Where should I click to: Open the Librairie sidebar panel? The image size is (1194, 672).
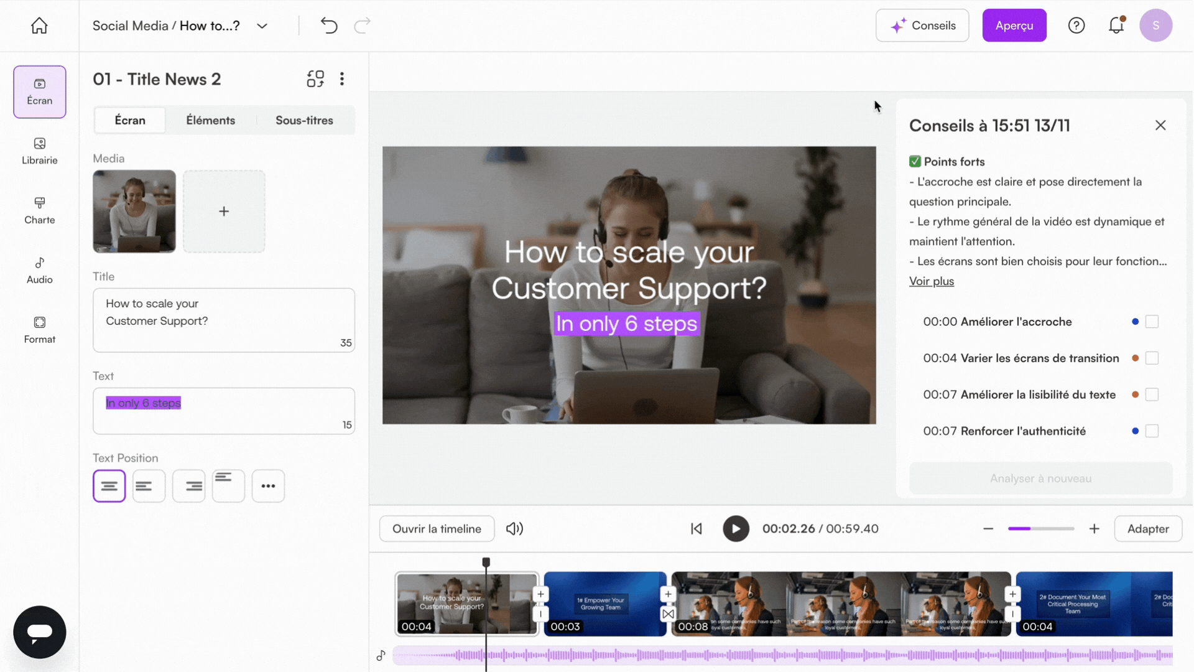coord(39,151)
